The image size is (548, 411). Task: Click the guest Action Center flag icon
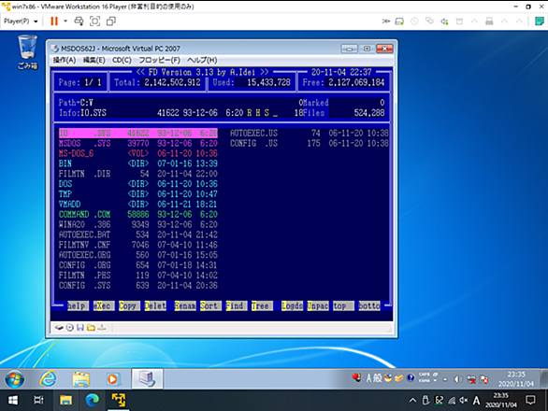[484, 379]
